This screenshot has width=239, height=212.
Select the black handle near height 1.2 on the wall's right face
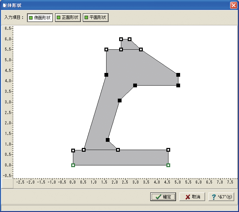pyautogui.click(x=108, y=140)
